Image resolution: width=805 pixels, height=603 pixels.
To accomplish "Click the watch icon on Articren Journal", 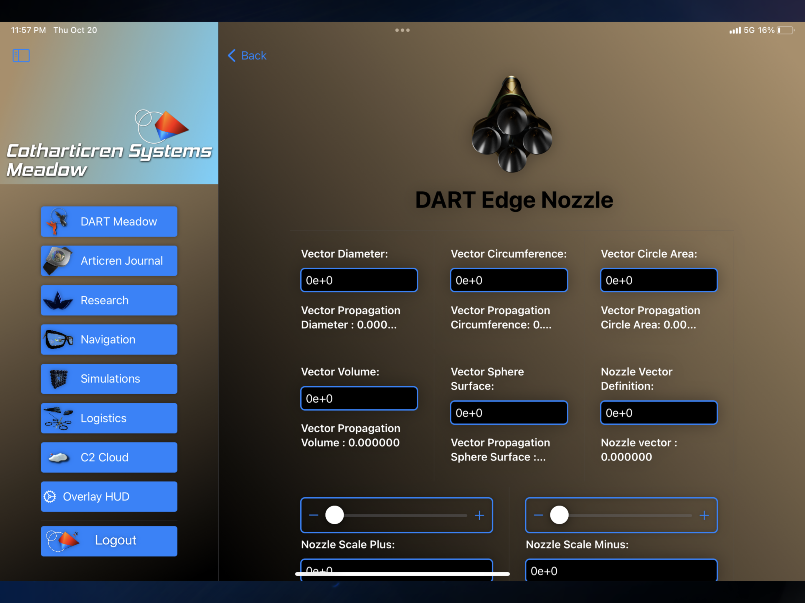I will (57, 260).
